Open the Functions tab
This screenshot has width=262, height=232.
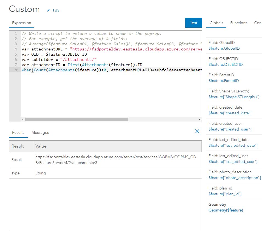(x=238, y=23)
